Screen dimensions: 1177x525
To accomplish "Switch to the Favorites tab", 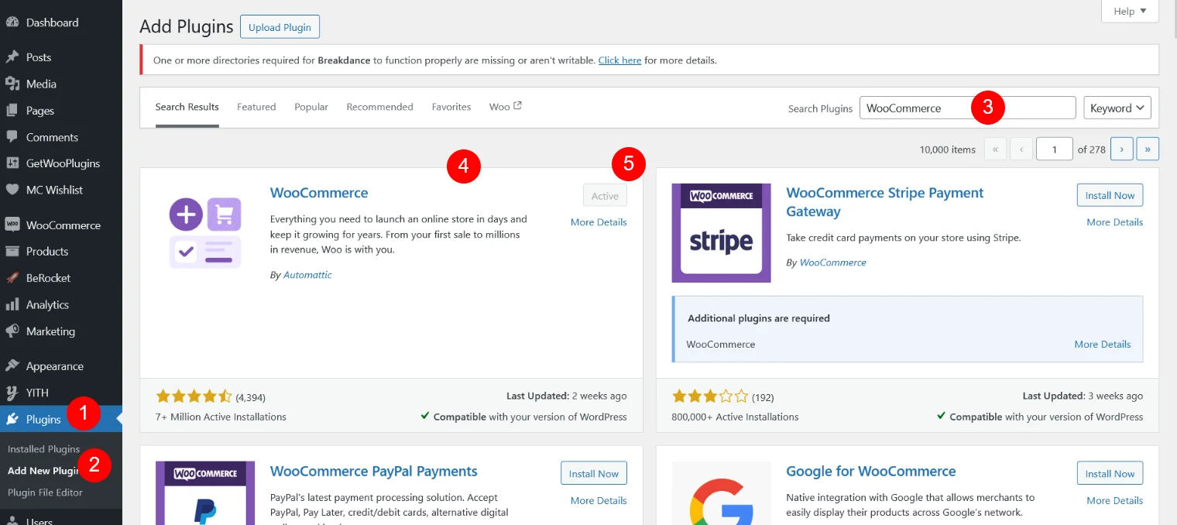I will (451, 107).
